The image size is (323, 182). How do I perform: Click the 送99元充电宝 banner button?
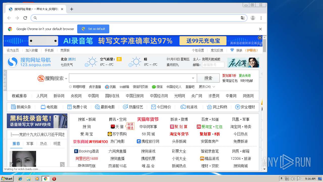pos(203,41)
